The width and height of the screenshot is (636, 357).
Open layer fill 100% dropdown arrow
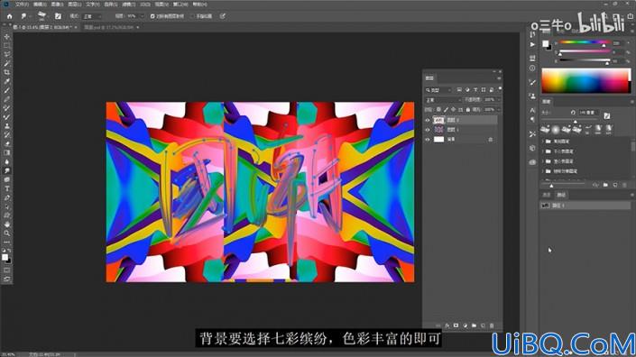pyautogui.click(x=499, y=110)
